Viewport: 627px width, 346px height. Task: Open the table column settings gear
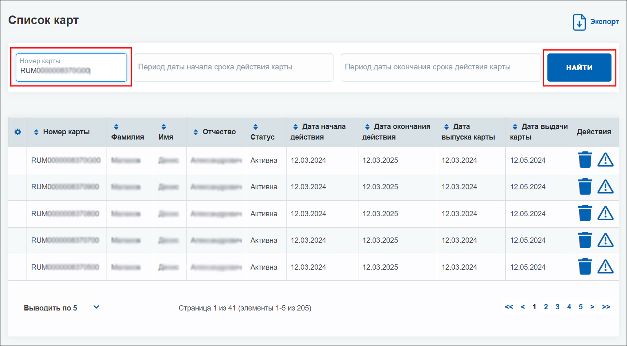[x=18, y=132]
